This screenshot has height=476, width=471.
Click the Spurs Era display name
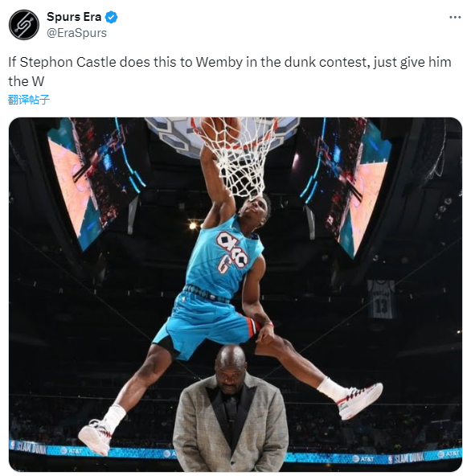74,17
